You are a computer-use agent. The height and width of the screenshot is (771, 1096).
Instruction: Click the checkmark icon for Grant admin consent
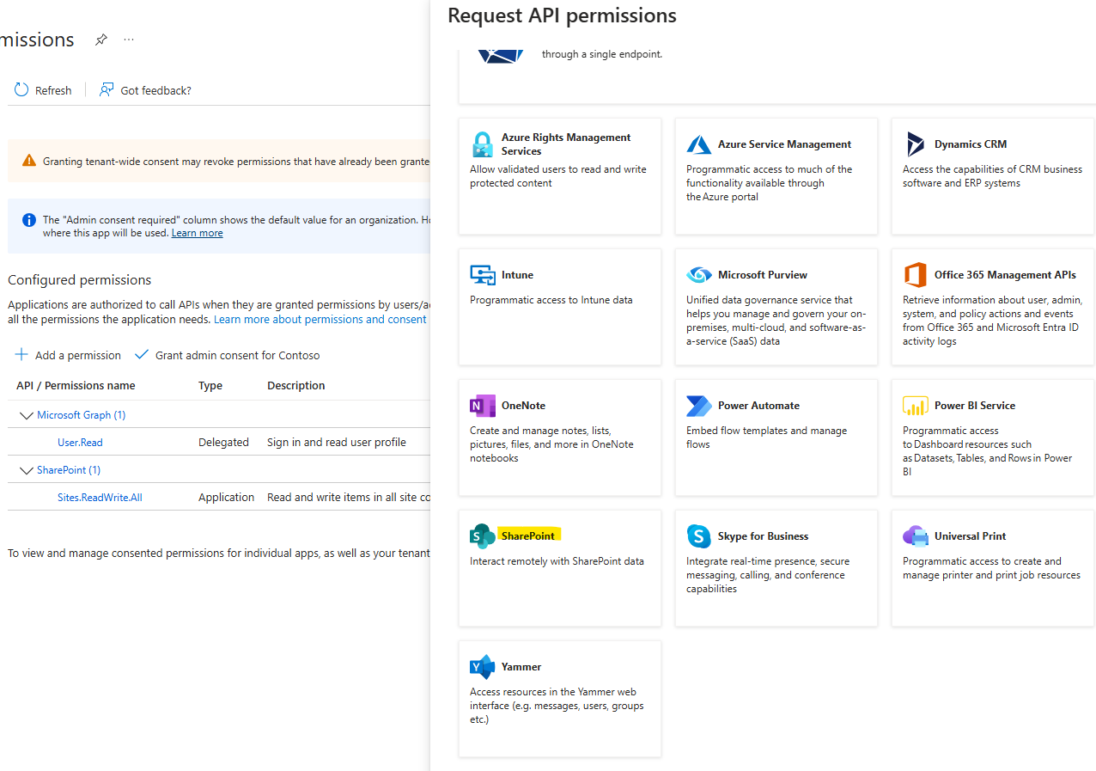click(x=142, y=355)
